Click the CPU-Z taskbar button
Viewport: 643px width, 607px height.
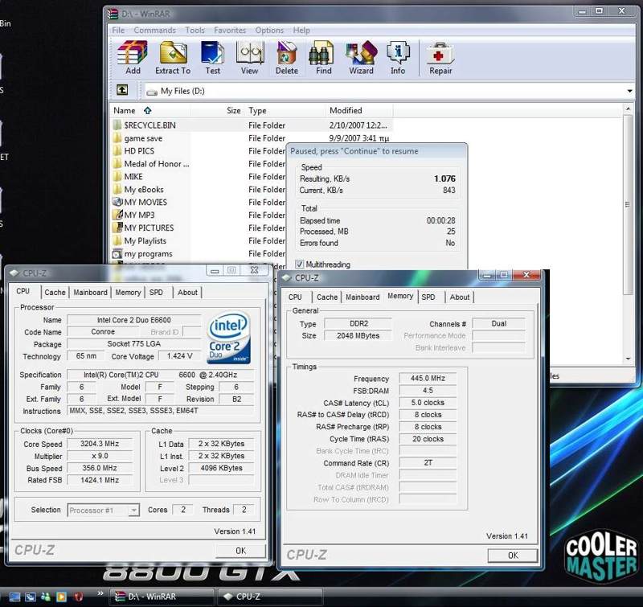[x=270, y=597]
